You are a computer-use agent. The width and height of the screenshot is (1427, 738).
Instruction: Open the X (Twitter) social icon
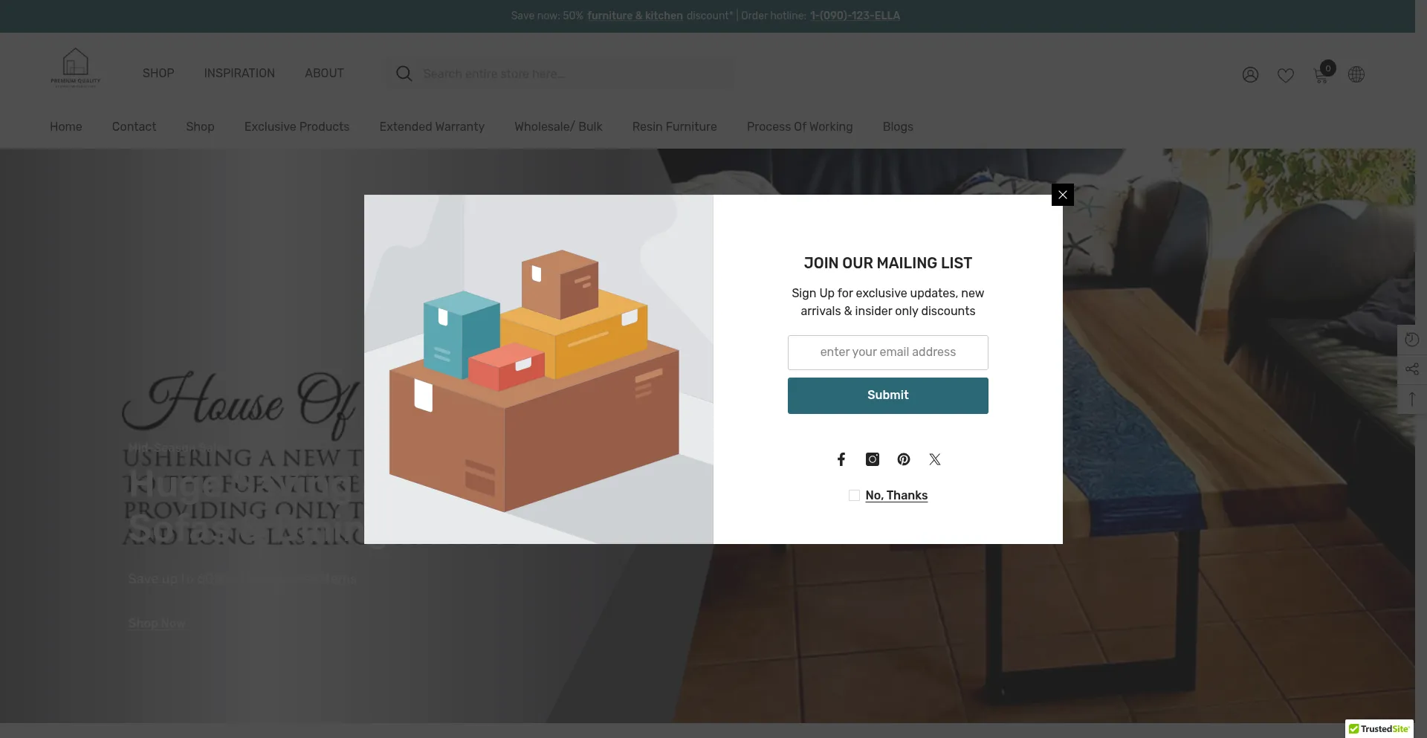(935, 459)
